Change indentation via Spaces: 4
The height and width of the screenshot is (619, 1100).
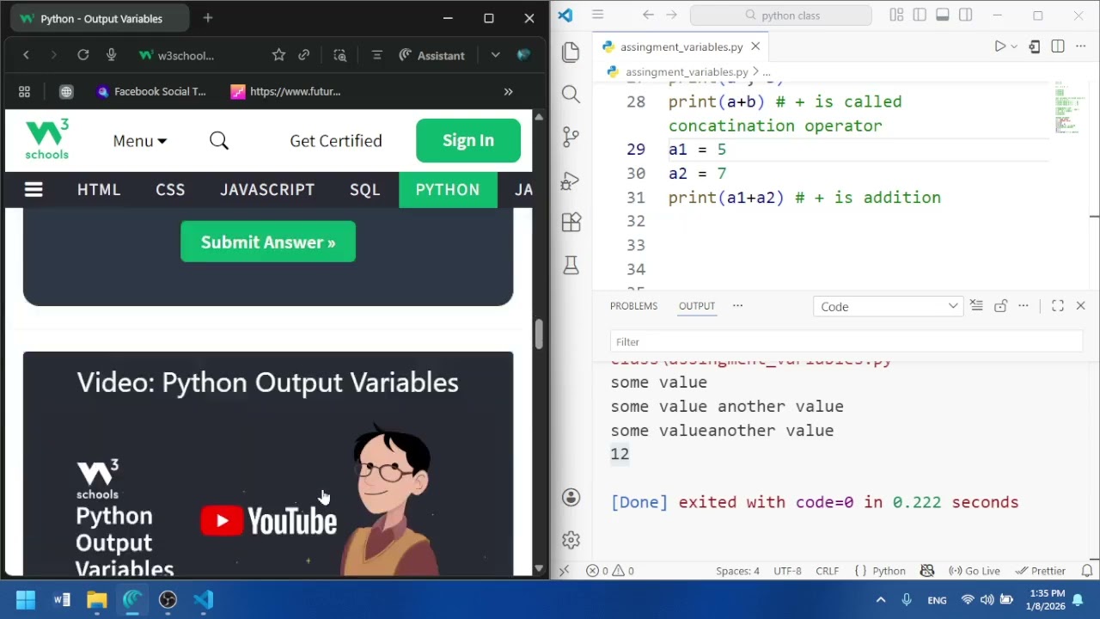(x=737, y=571)
